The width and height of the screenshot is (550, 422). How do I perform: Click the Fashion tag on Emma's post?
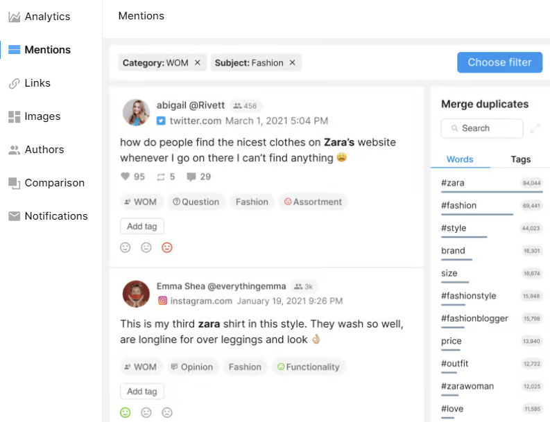pyautogui.click(x=245, y=367)
